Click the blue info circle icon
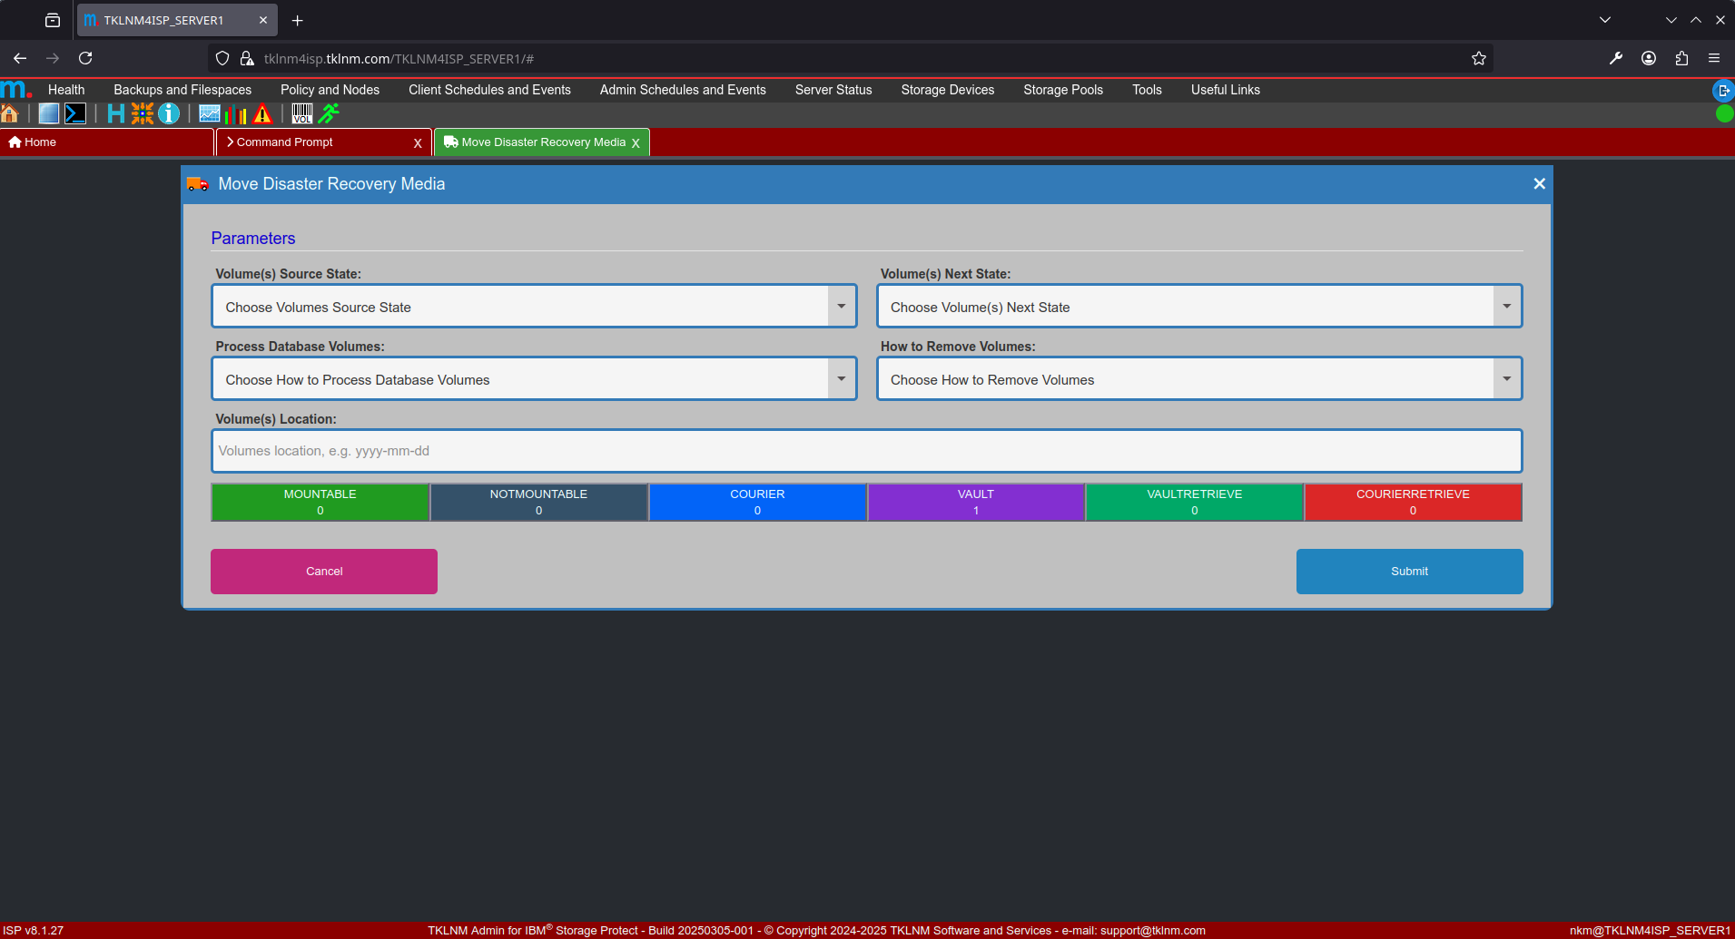The height and width of the screenshot is (939, 1735). (169, 113)
